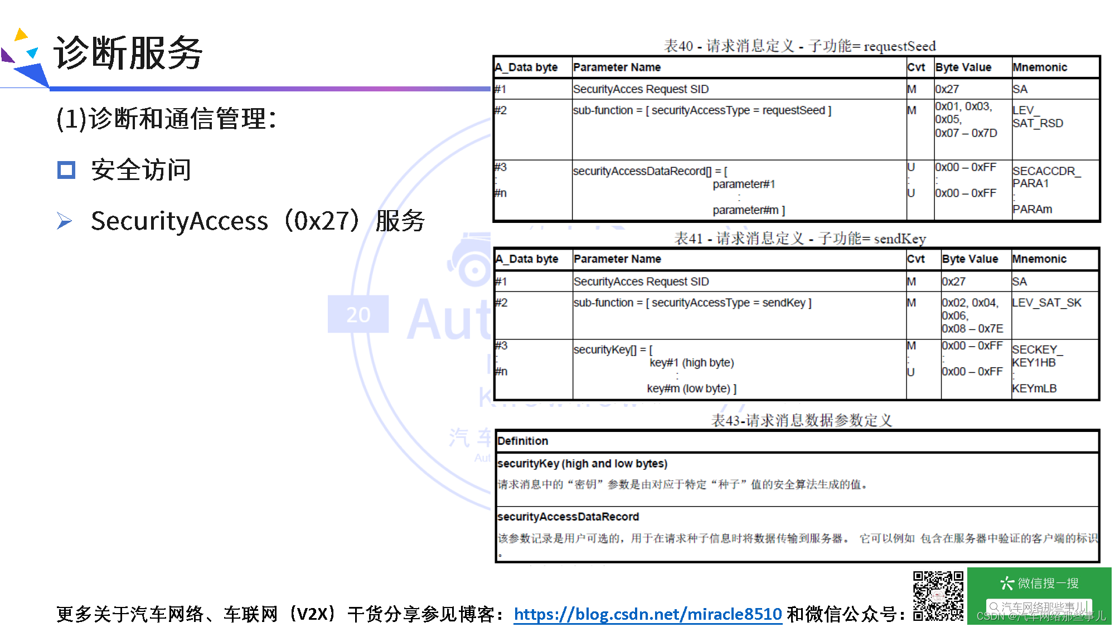Click the LEV_SAT_SK mnemonic cell
Image resolution: width=1115 pixels, height=627 pixels.
pyautogui.click(x=1046, y=303)
